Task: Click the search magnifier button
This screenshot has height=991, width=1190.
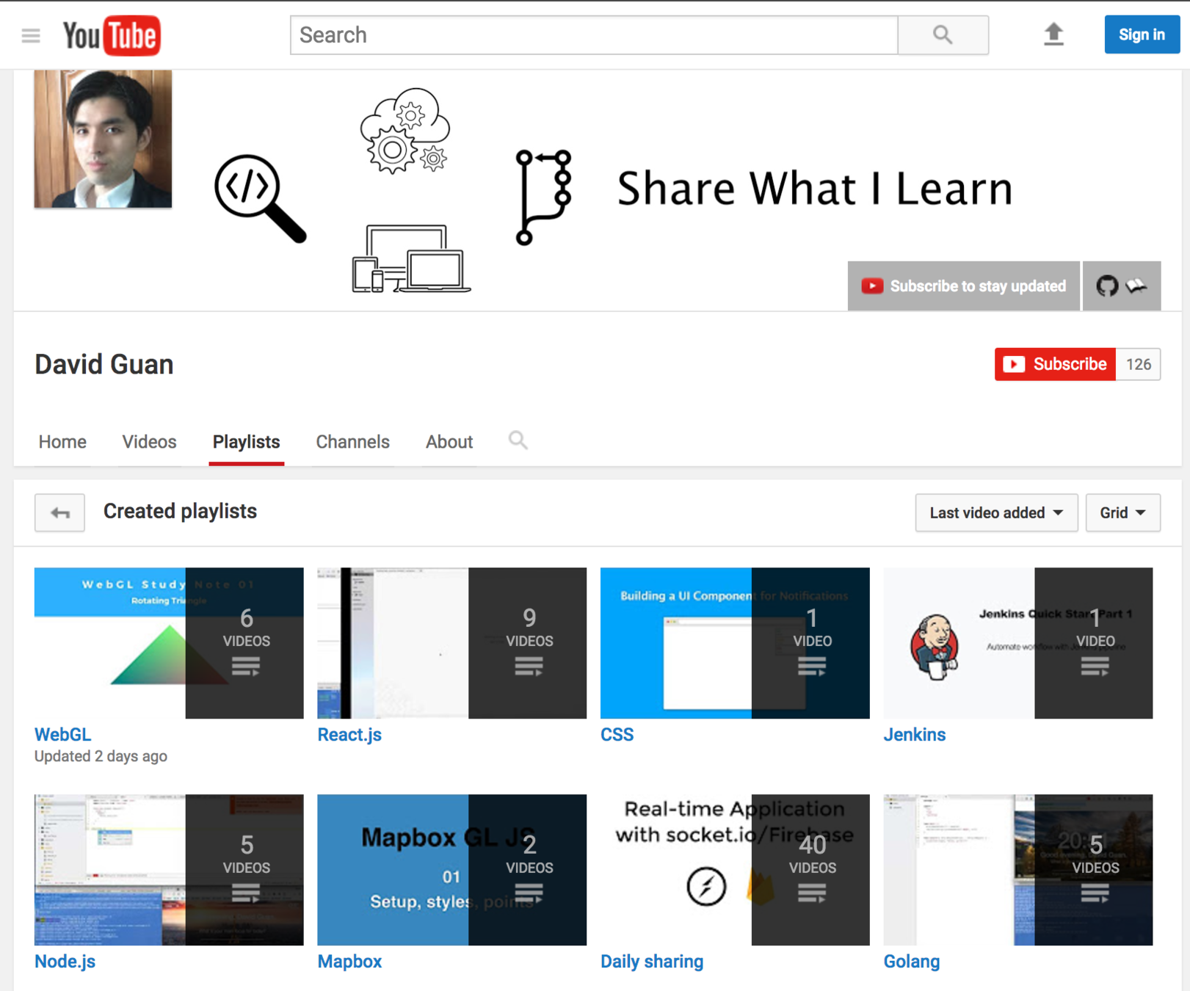Action: pos(943,35)
